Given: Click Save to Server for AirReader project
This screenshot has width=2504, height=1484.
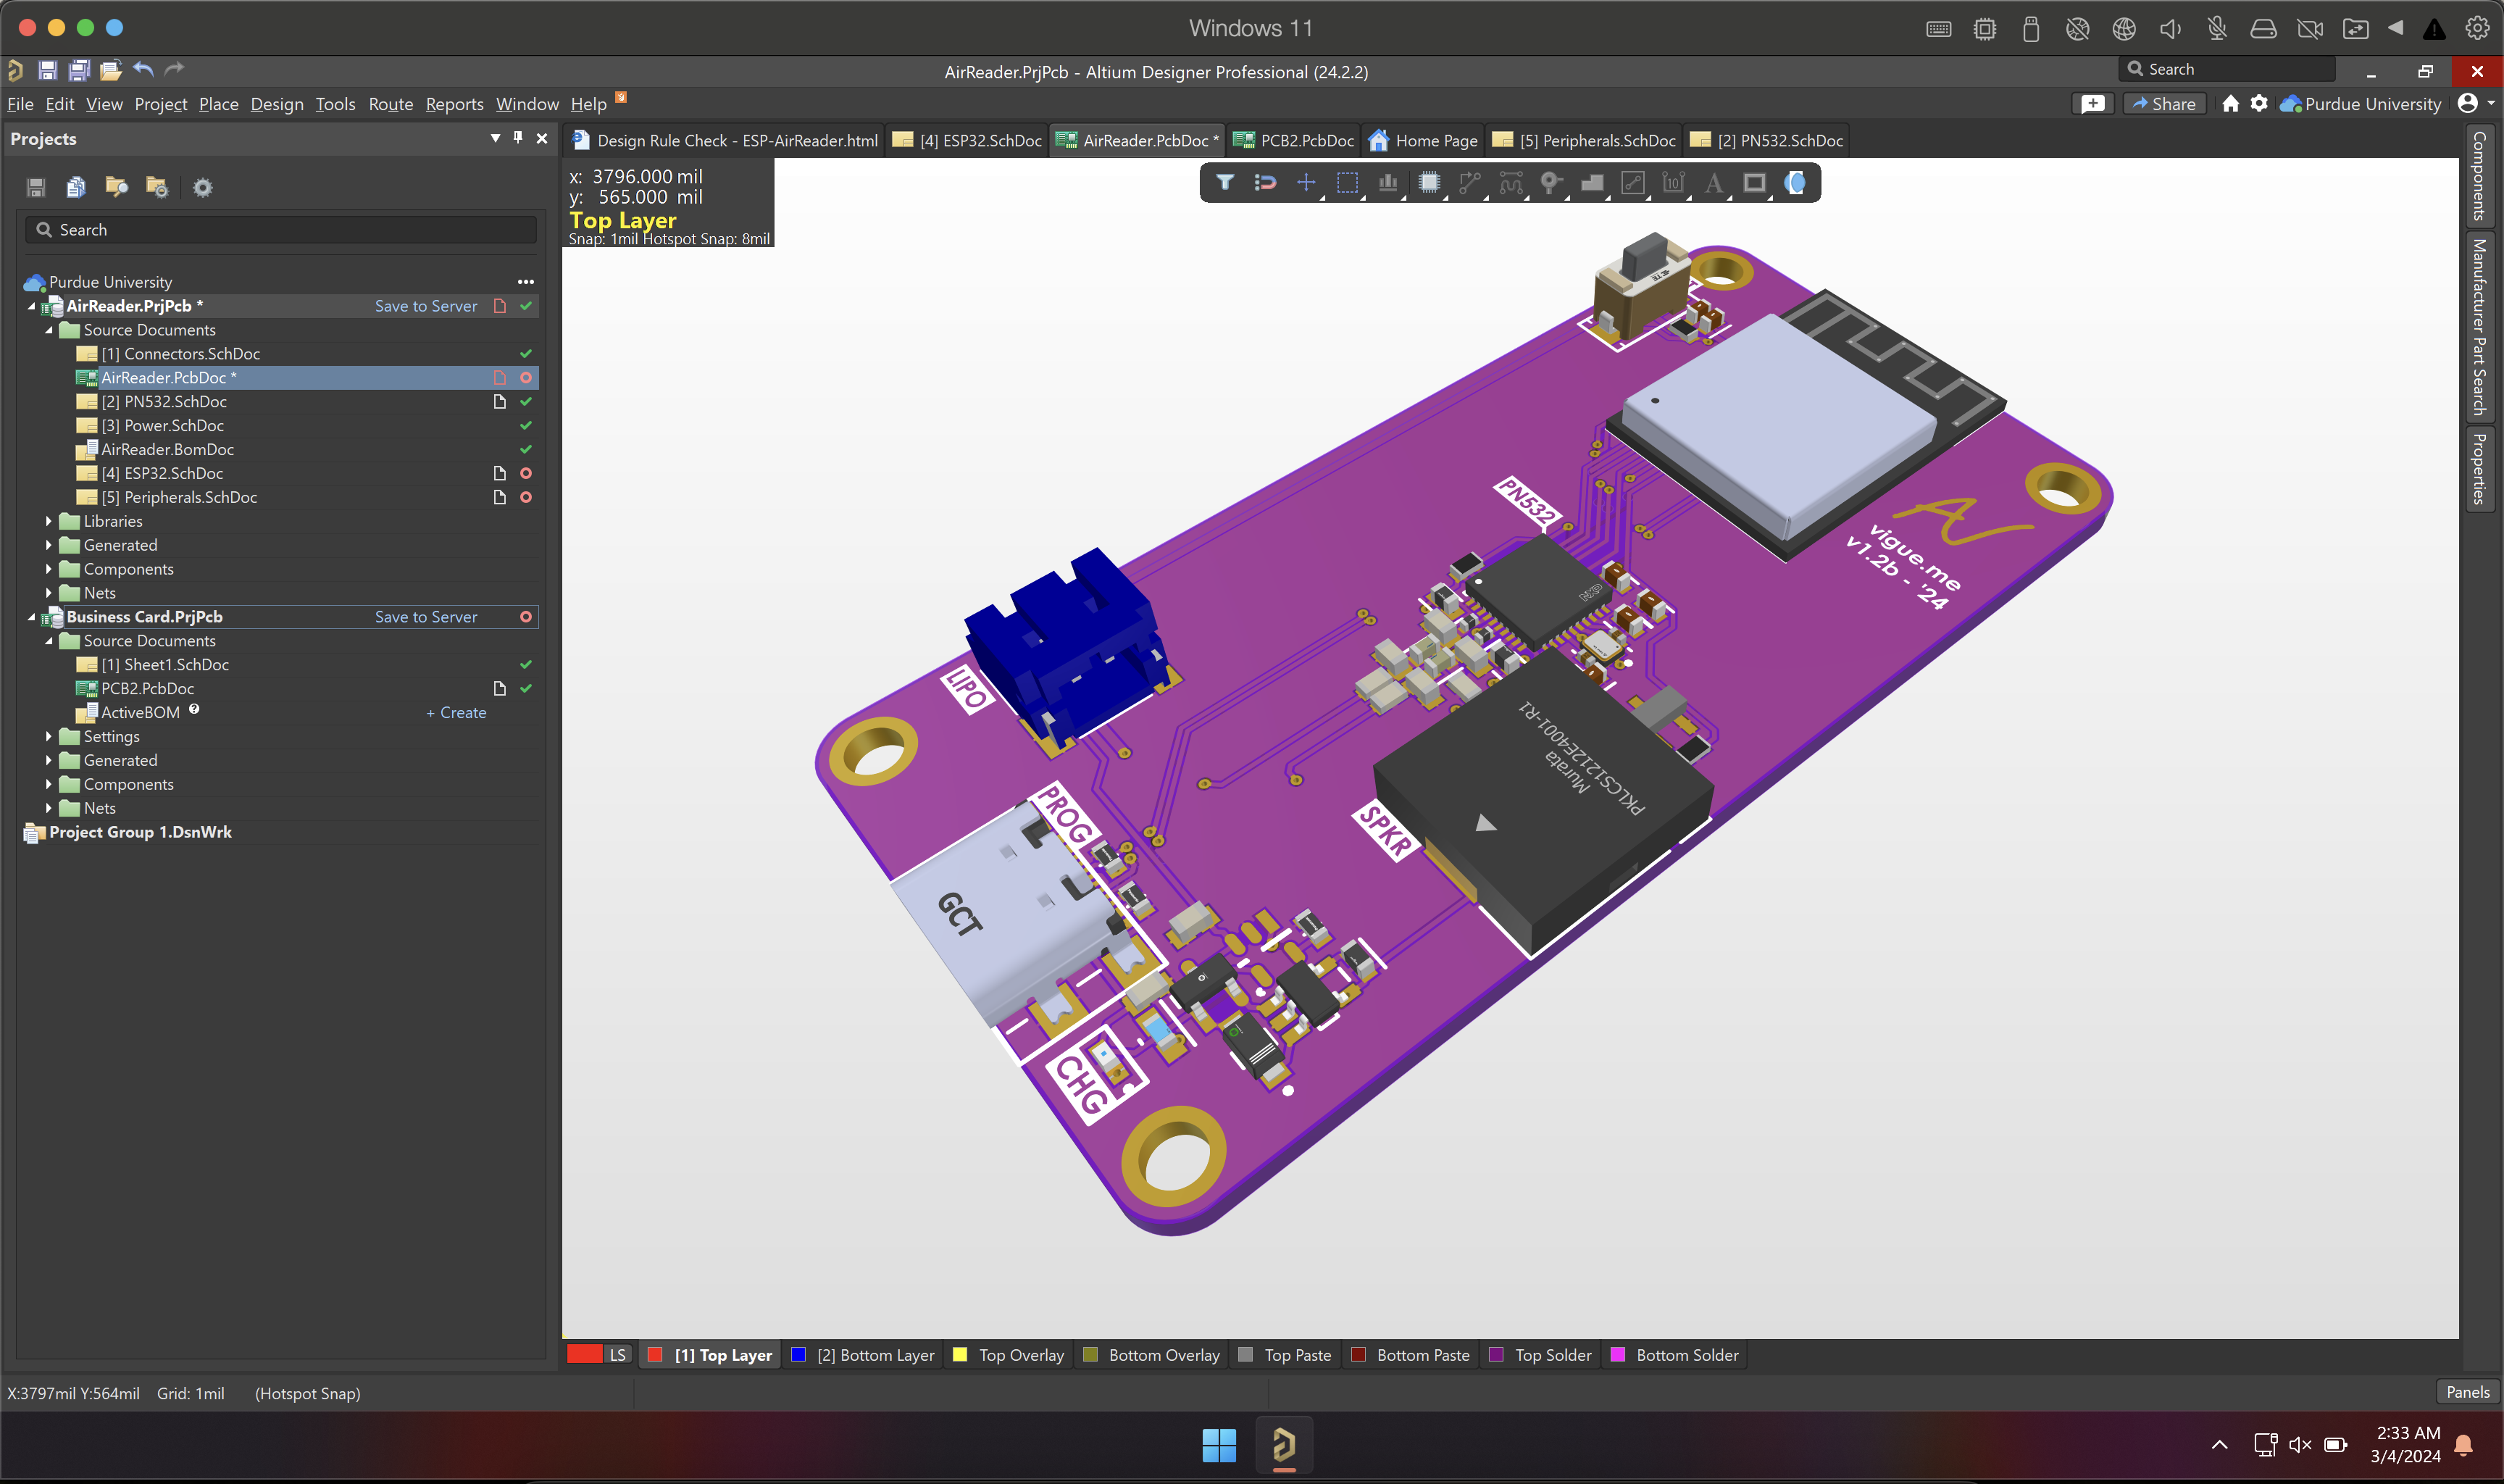Looking at the screenshot, I should [x=425, y=304].
